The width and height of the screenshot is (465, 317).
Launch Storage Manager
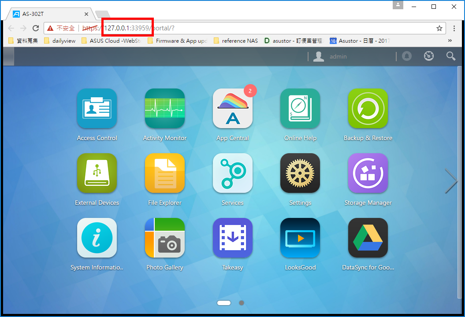(368, 173)
